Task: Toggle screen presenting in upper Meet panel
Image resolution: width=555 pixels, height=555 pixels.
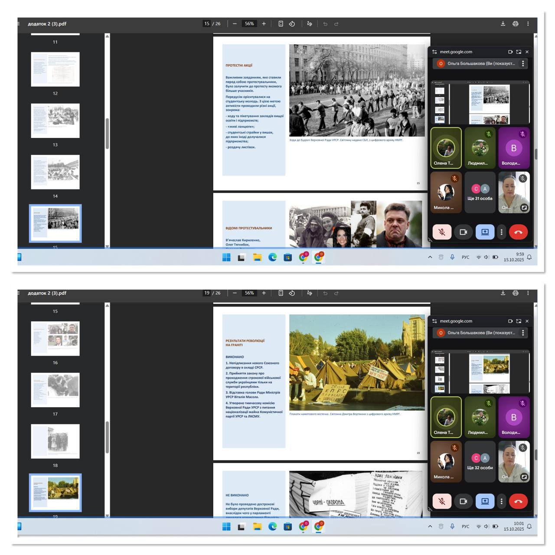Action: click(485, 232)
